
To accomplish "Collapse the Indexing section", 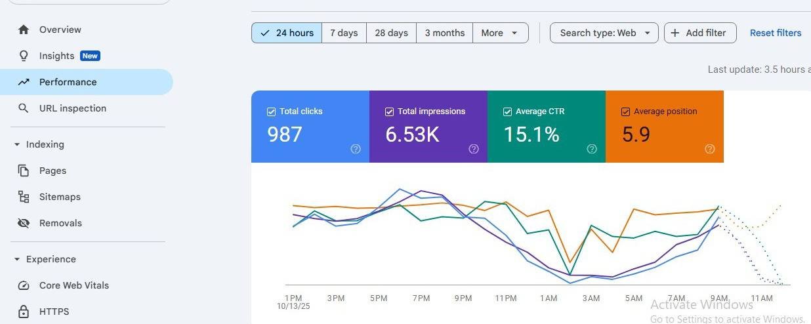I will pos(17,144).
